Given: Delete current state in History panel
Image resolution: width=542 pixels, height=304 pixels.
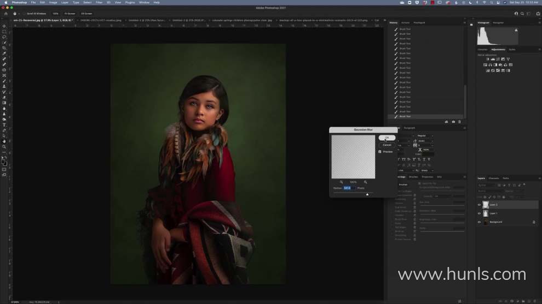Looking at the screenshot, I should tap(460, 122).
